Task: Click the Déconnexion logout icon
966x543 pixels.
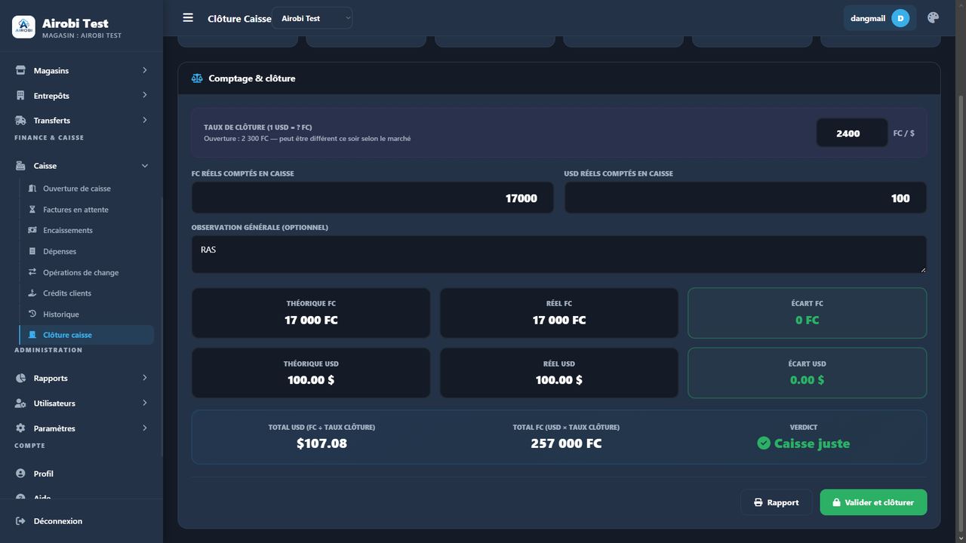Action: pyautogui.click(x=20, y=521)
